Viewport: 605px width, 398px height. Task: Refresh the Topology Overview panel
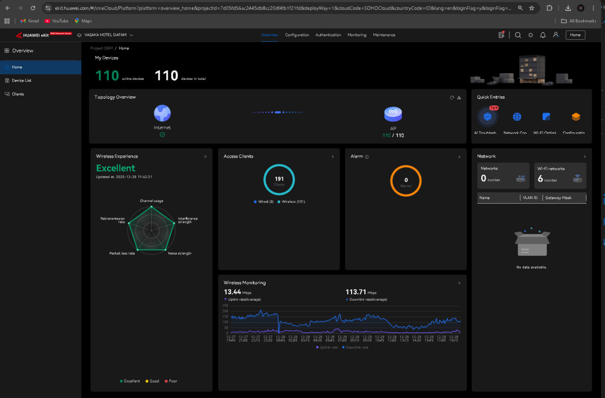452,98
